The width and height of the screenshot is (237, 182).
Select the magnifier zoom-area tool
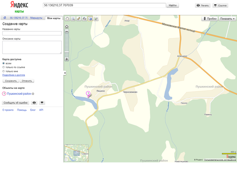[73, 19]
